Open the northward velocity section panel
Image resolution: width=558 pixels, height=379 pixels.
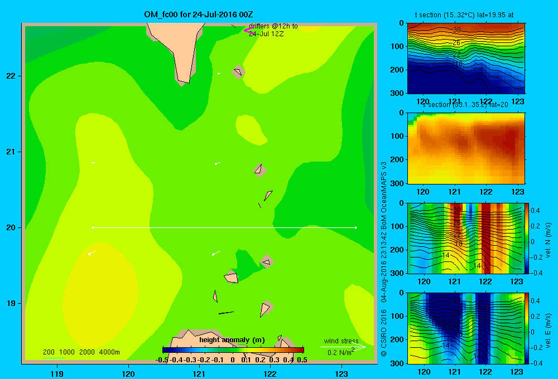tap(466, 238)
